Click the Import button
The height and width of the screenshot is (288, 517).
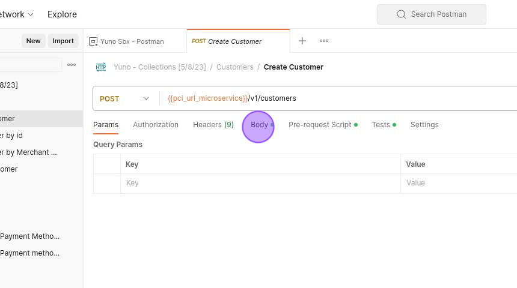click(x=63, y=41)
